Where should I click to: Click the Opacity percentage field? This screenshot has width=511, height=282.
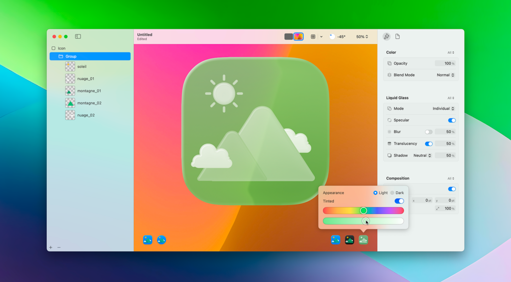[x=445, y=63]
